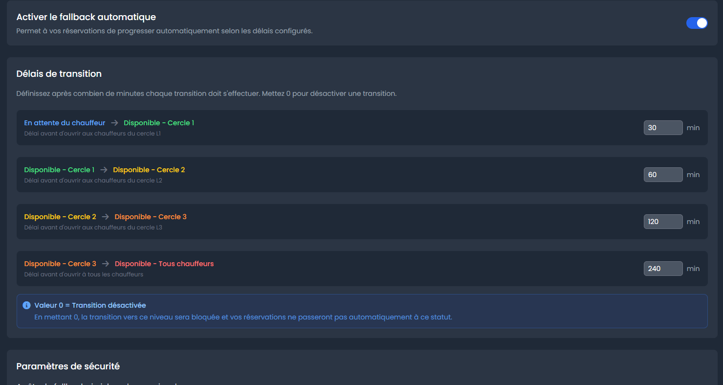Click the 240 min delay input field
Viewport: 723px width, 385px height.
tap(663, 269)
